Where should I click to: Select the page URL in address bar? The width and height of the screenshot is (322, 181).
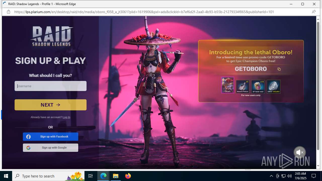pyautogui.click(x=144, y=12)
